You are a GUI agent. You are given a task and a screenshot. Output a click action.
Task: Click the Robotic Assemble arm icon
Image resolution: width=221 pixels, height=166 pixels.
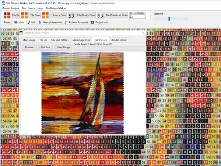66,22
